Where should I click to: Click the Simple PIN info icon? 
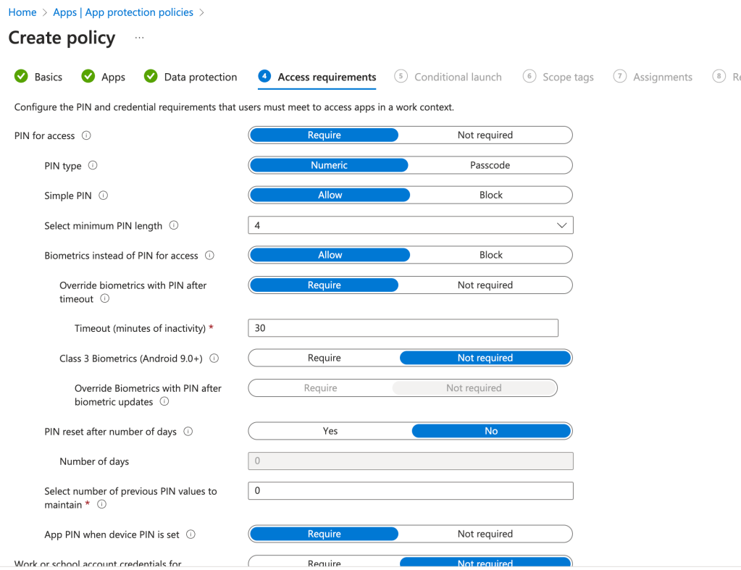pyautogui.click(x=104, y=196)
